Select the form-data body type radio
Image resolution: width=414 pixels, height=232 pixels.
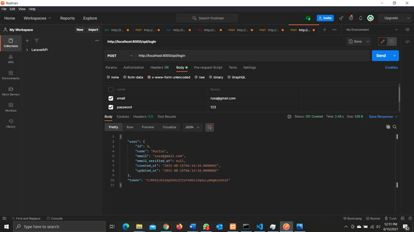[x=124, y=77]
